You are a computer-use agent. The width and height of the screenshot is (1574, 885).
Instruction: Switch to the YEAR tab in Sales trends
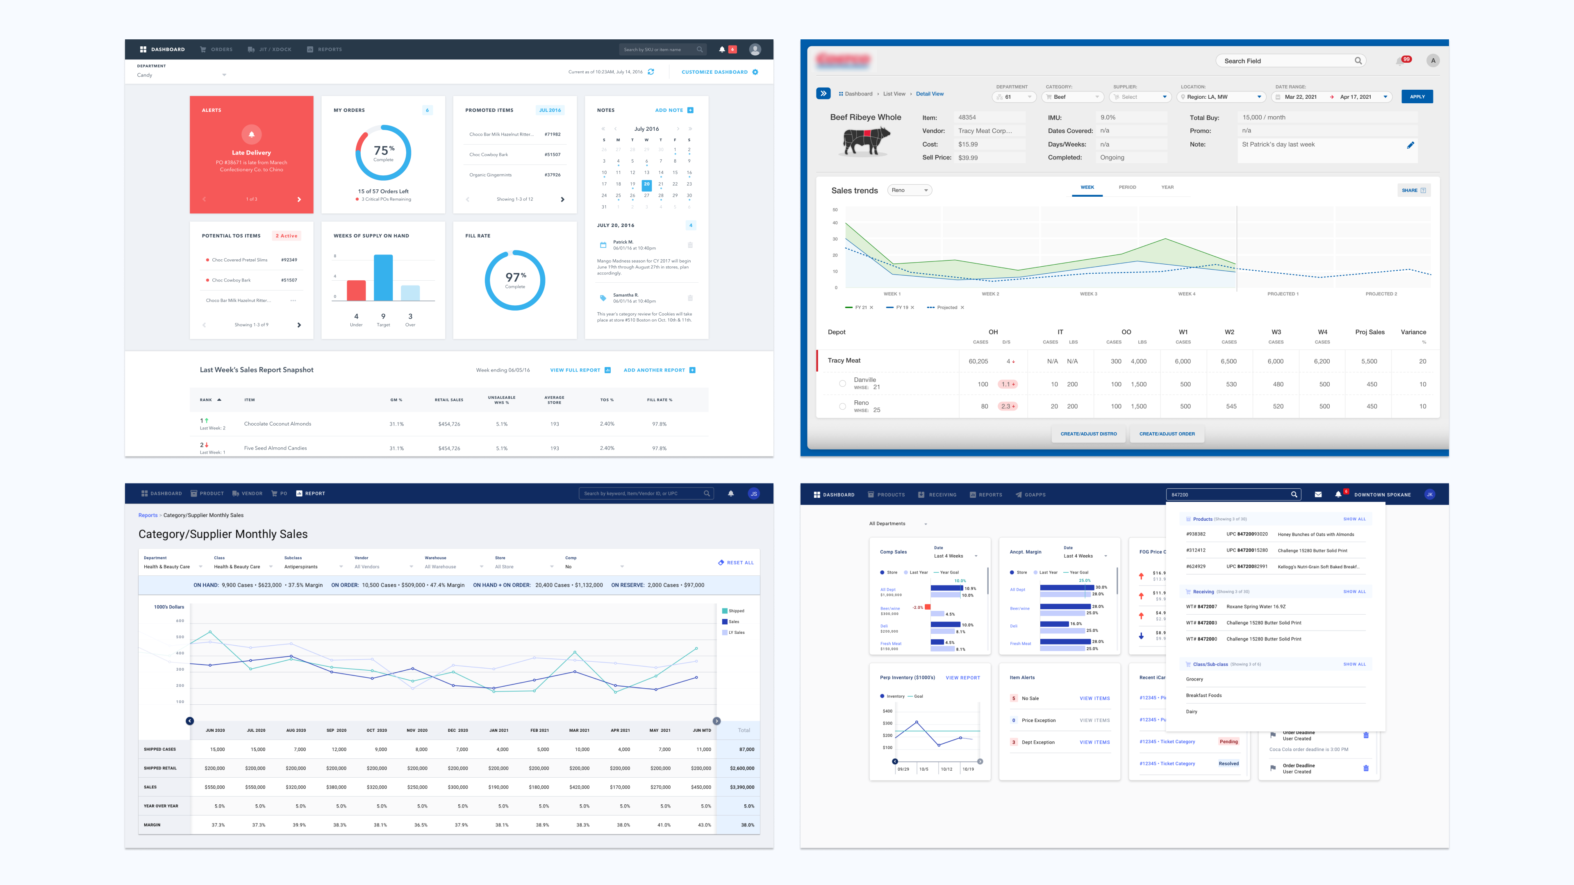coord(1167,187)
